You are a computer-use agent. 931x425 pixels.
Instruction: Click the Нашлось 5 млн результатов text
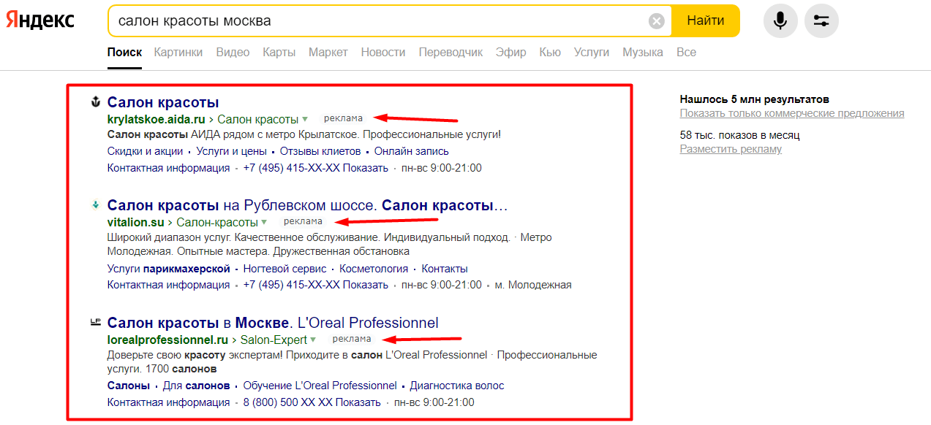(755, 99)
